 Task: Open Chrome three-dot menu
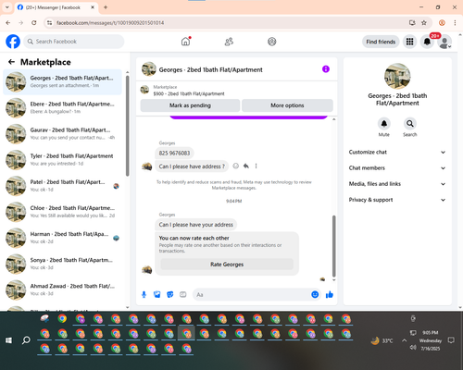(x=455, y=22)
